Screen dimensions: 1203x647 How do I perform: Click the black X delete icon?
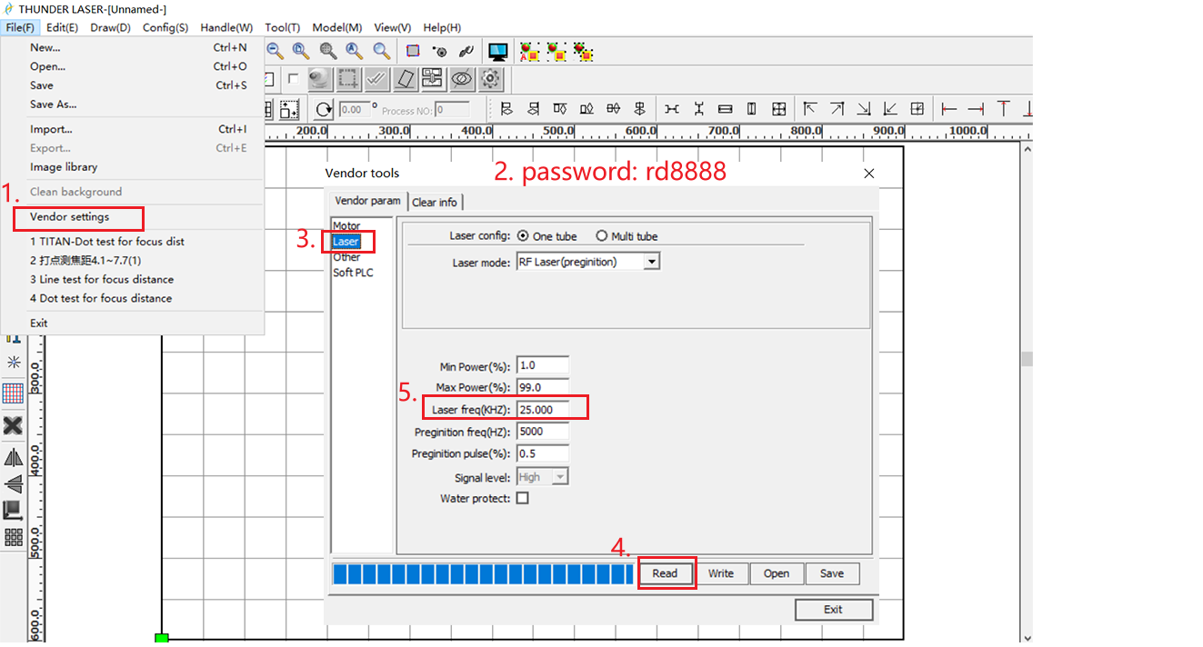click(x=14, y=425)
